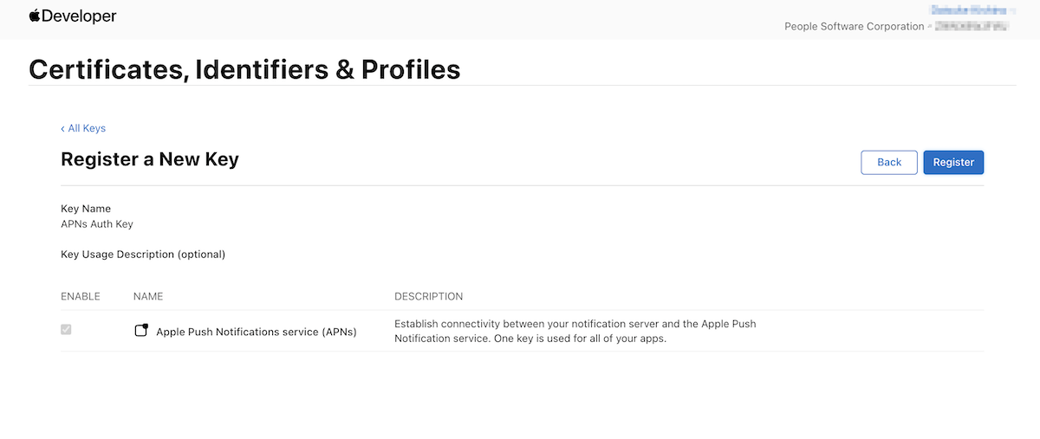Click the Certificates, Identifiers & Profiles heading
This screenshot has height=439, width=1040.
[x=244, y=69]
